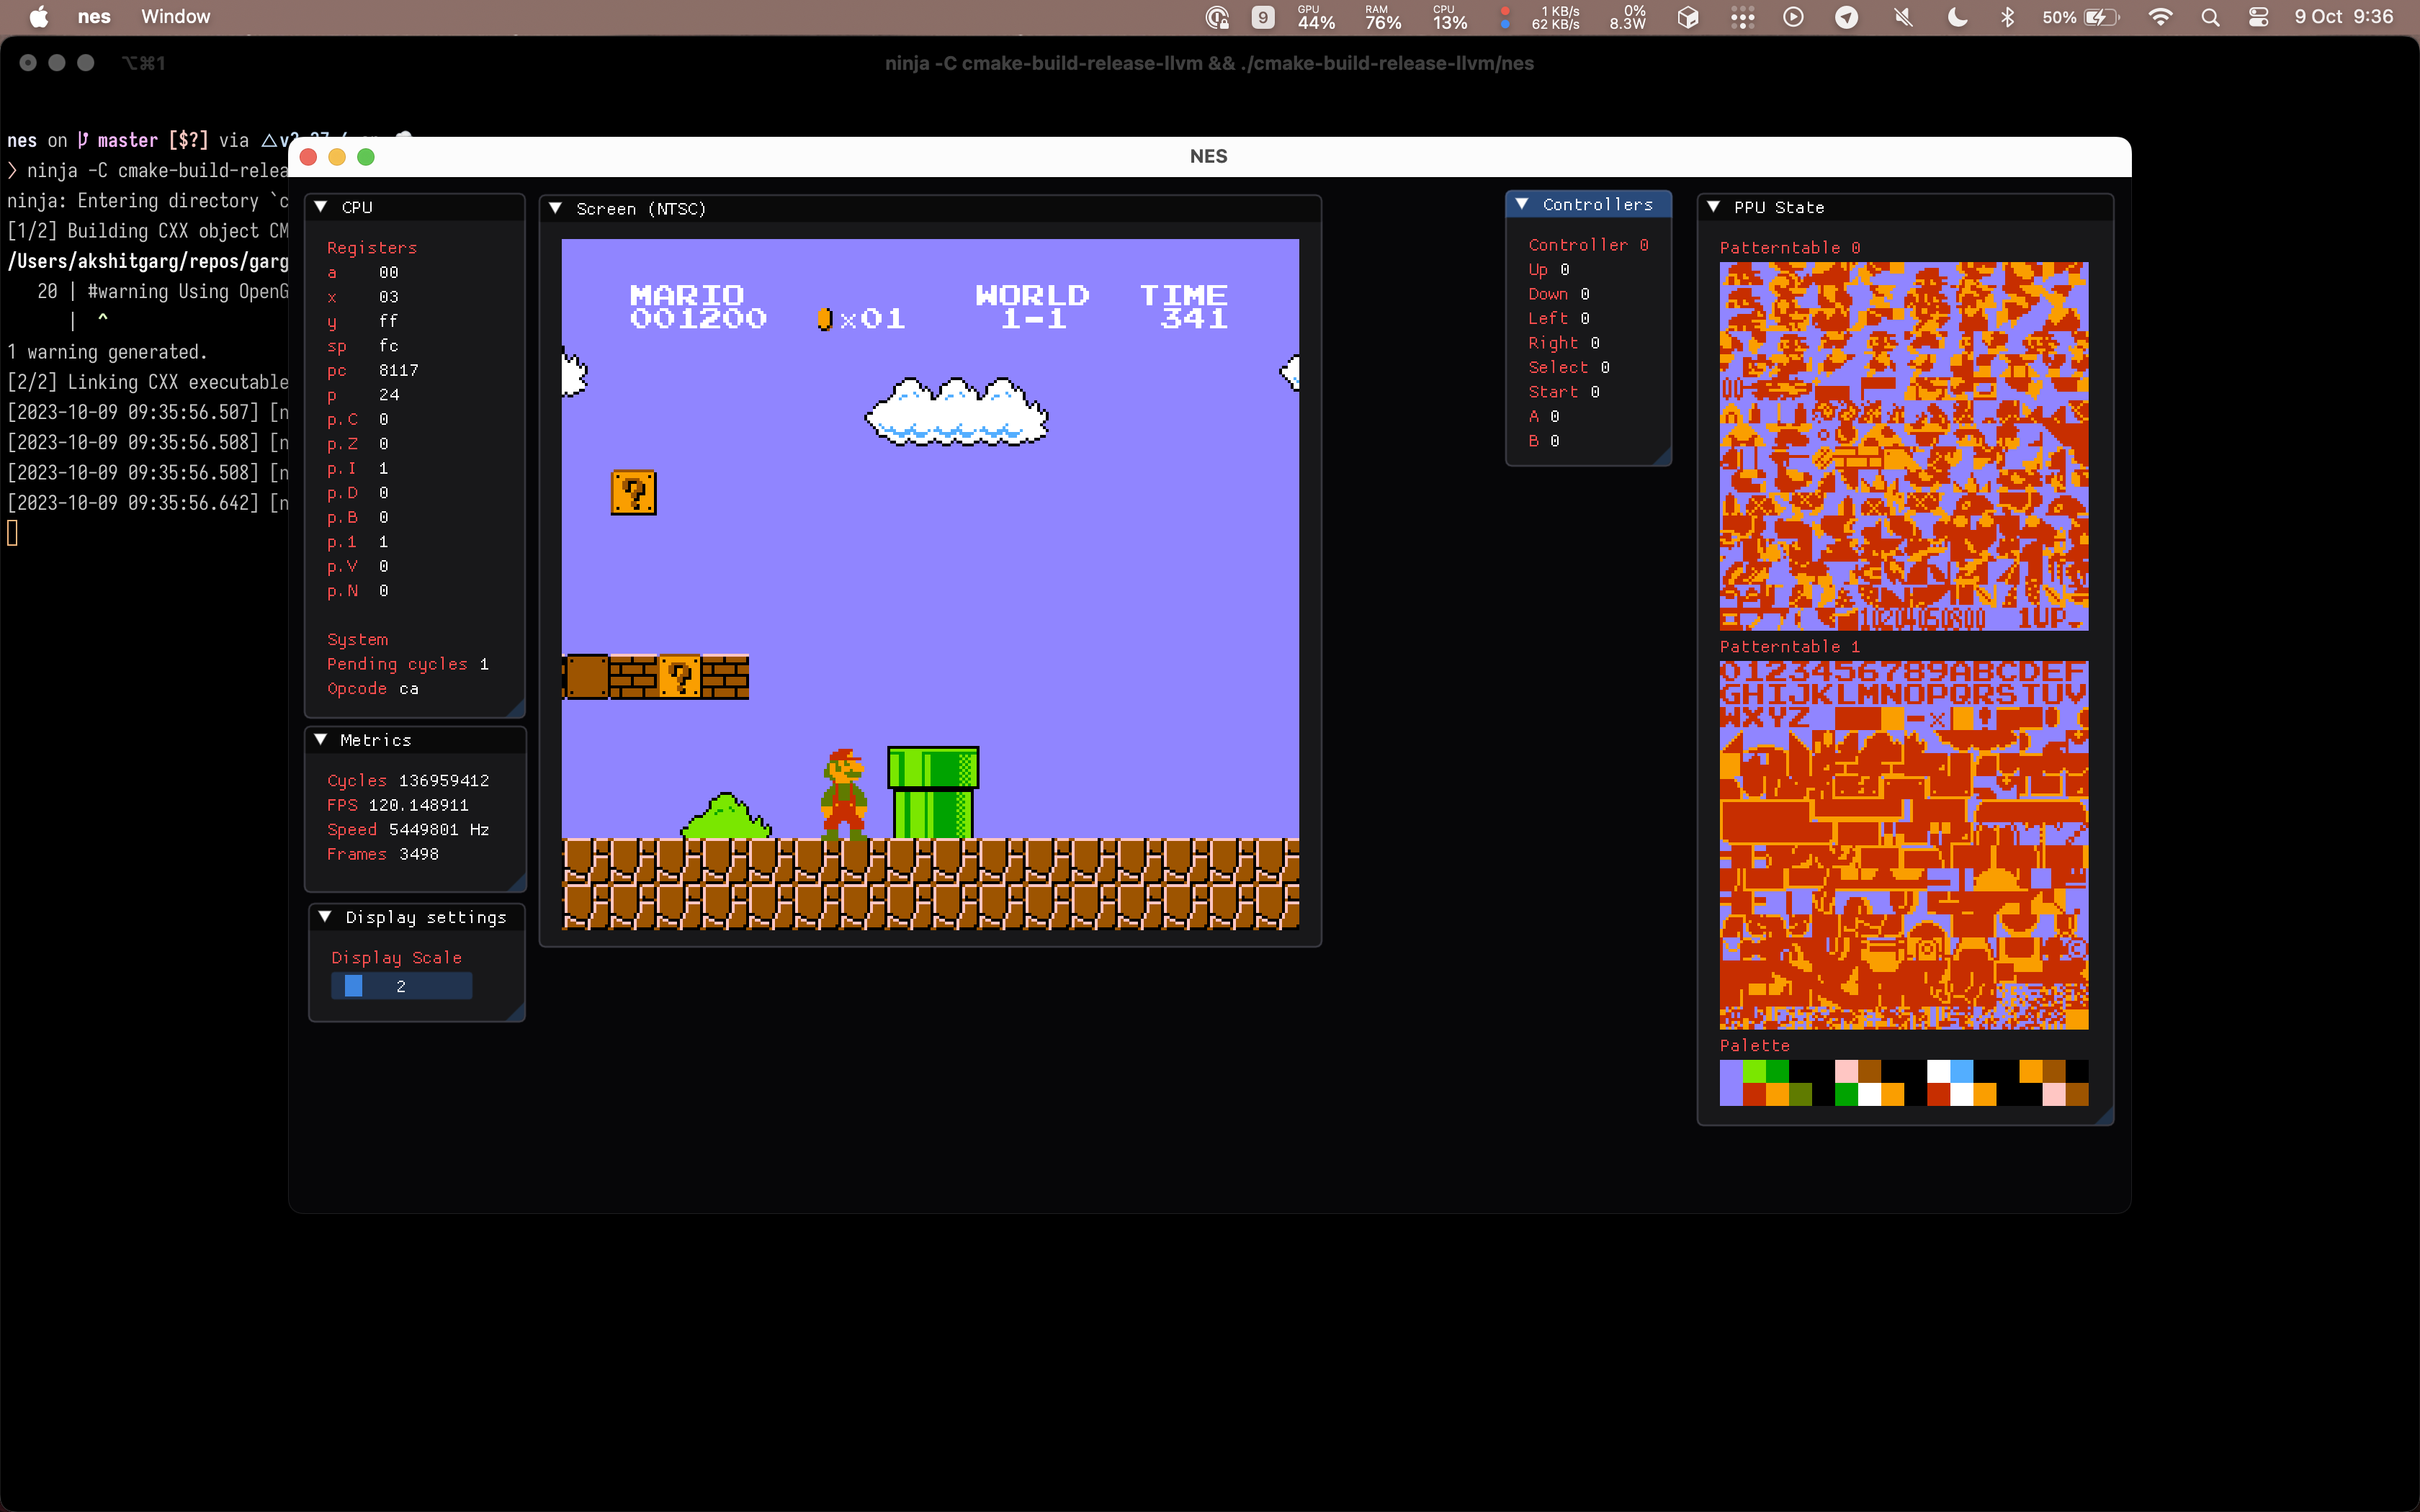Screen dimensions: 2420x1512
Task: Click the Controllers panel title bar
Action: tap(1588, 204)
